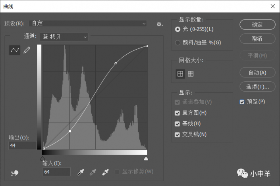Click the 确定 confirm button

pos(257,25)
